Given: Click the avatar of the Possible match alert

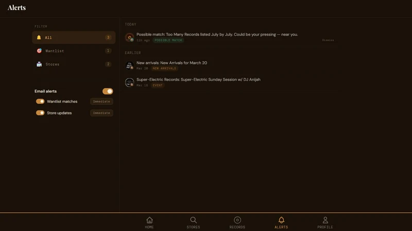Looking at the screenshot, I should tap(130, 37).
